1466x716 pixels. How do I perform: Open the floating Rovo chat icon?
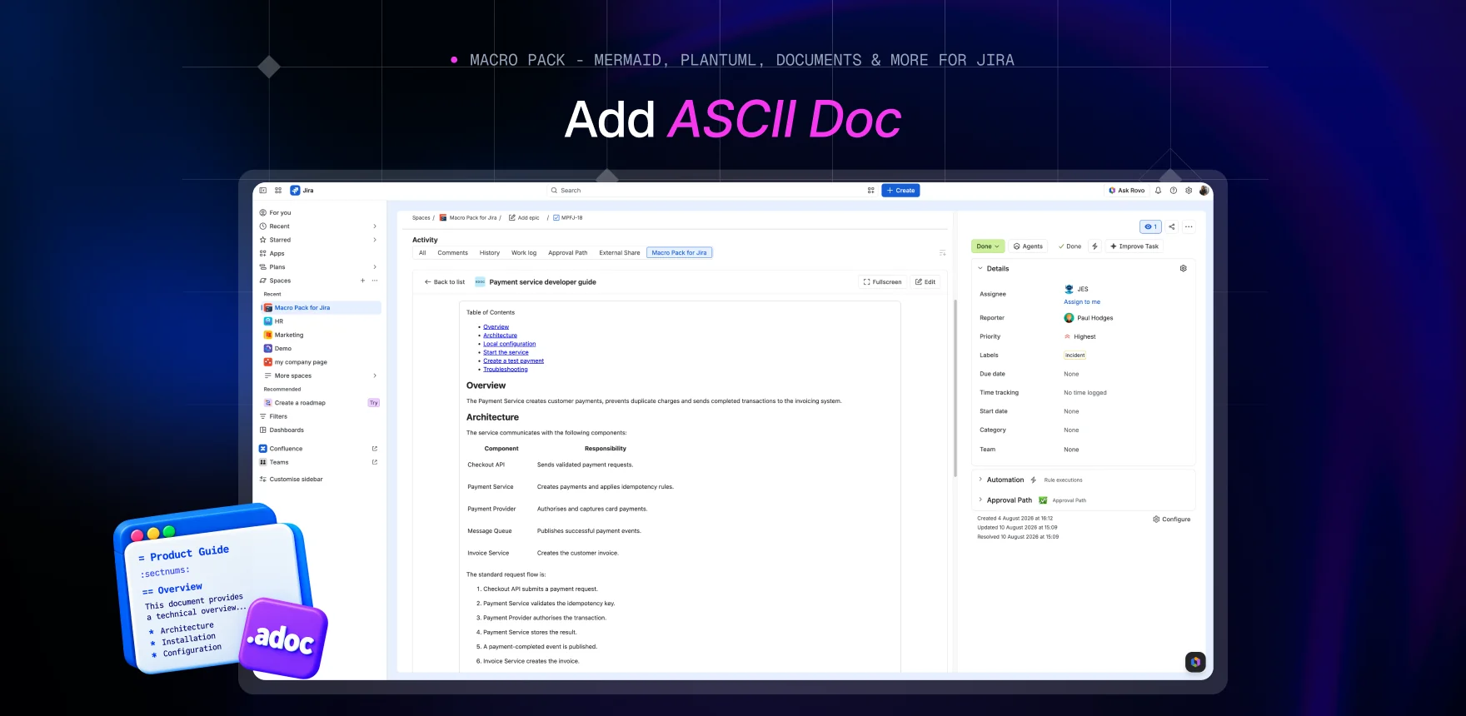pyautogui.click(x=1195, y=662)
